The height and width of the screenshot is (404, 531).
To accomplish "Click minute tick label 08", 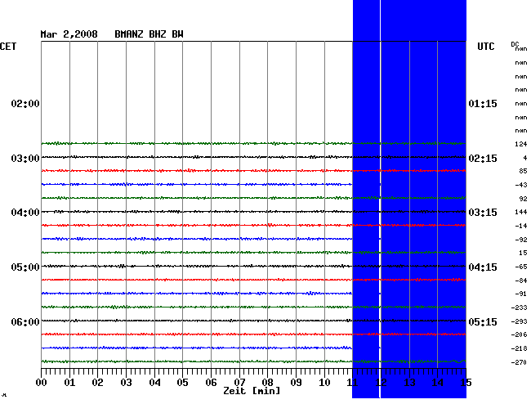I will coord(267,383).
